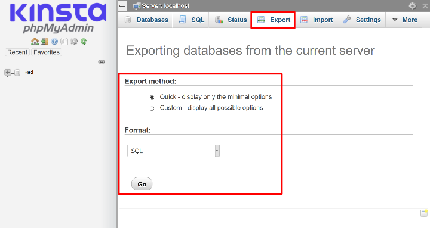The width and height of the screenshot is (430, 228).
Task: Select Quick export method radio button
Action: [x=152, y=97]
